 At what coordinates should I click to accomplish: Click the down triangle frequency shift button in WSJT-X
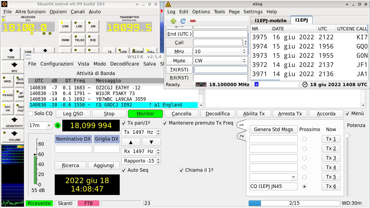[151, 142]
